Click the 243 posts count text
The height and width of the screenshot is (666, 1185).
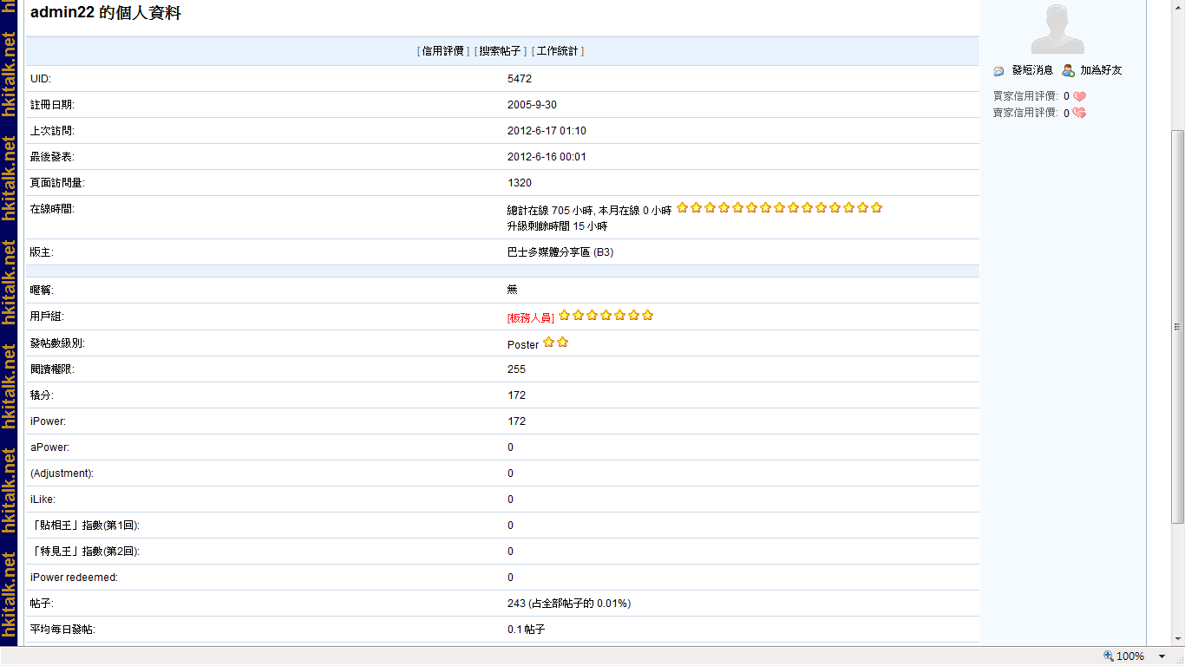click(x=569, y=604)
